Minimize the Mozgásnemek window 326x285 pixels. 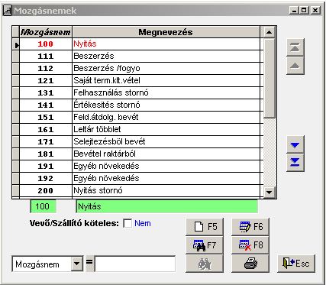(295, 11)
